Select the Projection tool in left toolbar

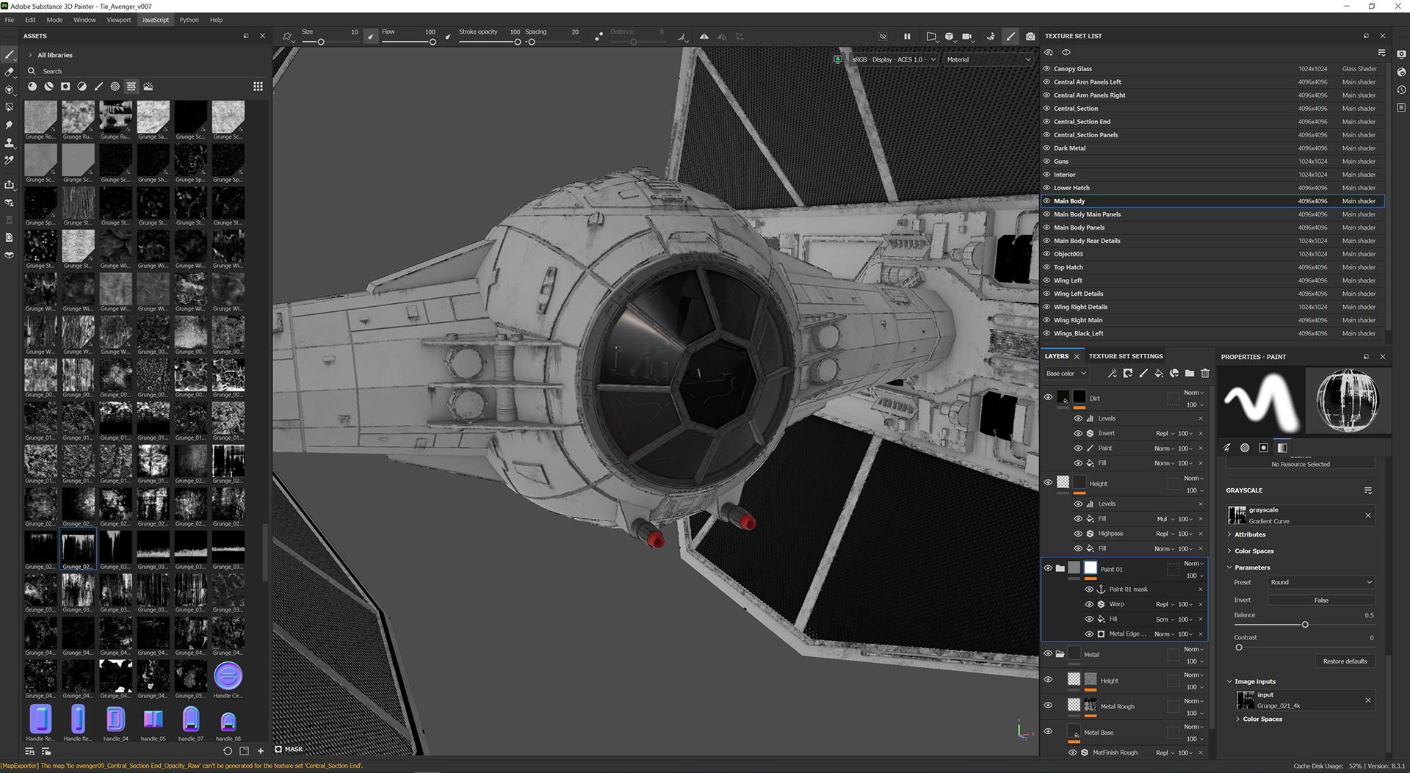(x=10, y=90)
